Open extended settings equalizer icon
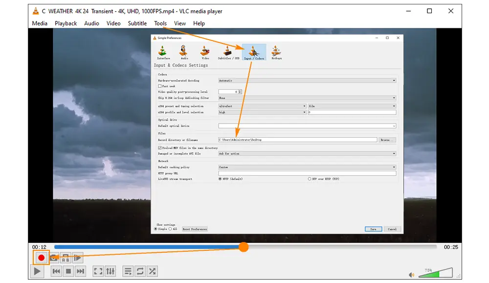This screenshot has height=283, width=489. (110, 271)
